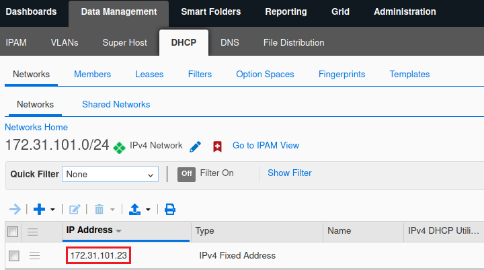Click the Show Filter link
Viewport: 484px width, 270px height.
pos(290,173)
